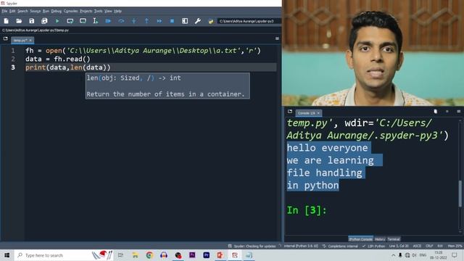Open PYTHONPATH manager icon
This screenshot has height=261, width=464.
(211, 21)
